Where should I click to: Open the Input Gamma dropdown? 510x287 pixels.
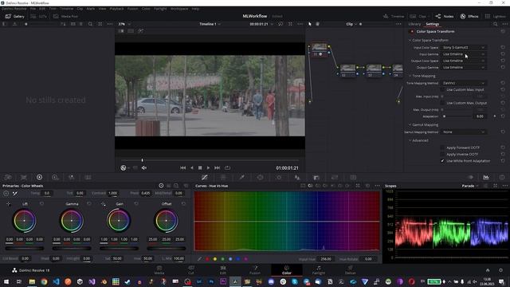coord(464,54)
